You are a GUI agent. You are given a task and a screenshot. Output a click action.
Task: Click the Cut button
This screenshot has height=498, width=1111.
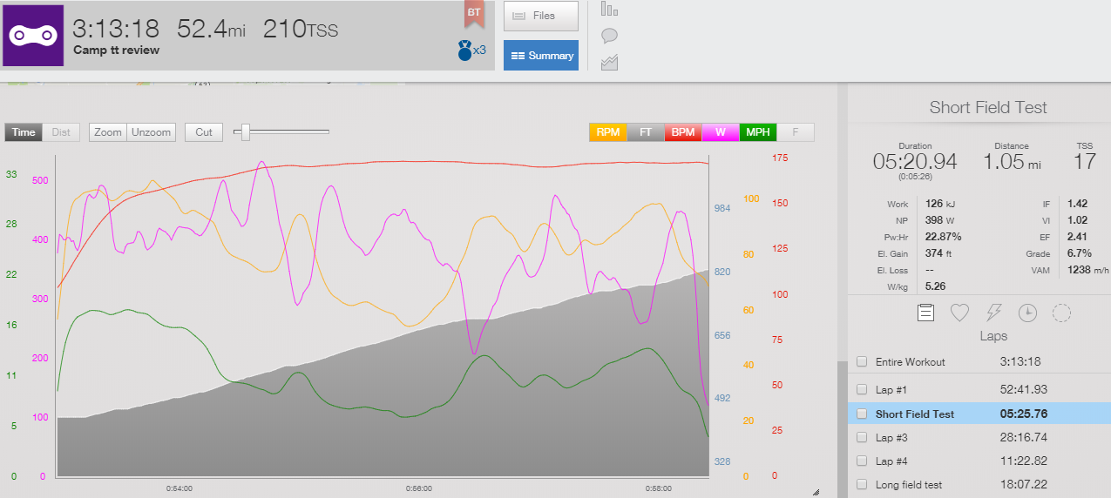tap(204, 132)
